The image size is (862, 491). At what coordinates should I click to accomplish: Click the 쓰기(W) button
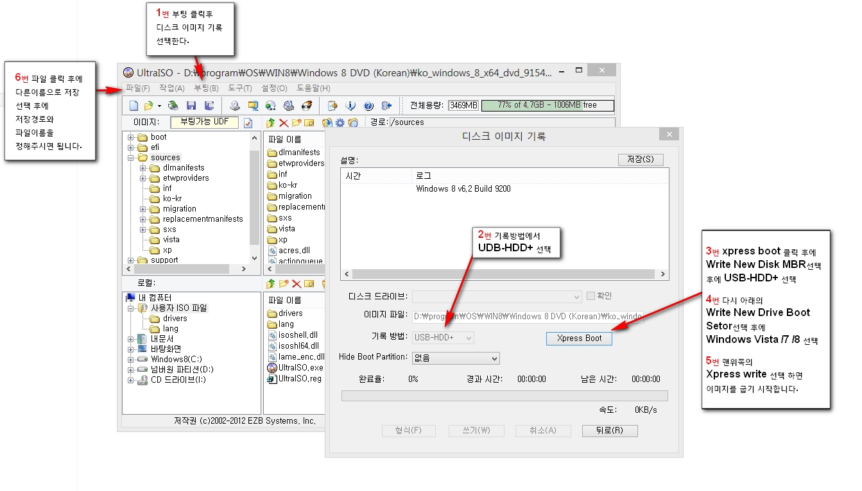(x=478, y=431)
